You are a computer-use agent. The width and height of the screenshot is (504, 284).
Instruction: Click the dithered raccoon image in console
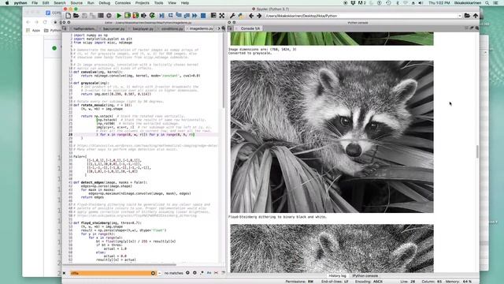[x=332, y=248]
